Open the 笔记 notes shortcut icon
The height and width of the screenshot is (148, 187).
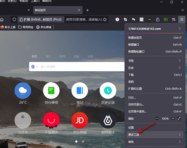[x=80, y=91]
